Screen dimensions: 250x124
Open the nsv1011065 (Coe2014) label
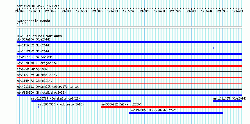[230, 98]
